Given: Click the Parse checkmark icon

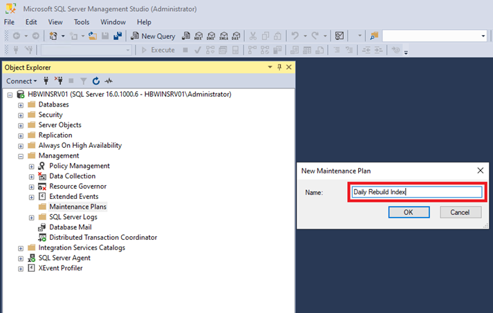Looking at the screenshot, I should [x=198, y=50].
